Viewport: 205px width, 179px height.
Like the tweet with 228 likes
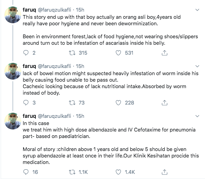[x=118, y=103]
